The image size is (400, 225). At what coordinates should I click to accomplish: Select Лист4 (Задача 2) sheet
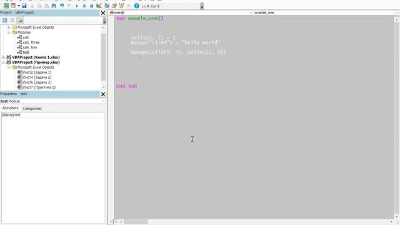click(x=37, y=77)
